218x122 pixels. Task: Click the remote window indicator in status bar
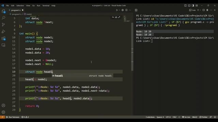(2, 117)
